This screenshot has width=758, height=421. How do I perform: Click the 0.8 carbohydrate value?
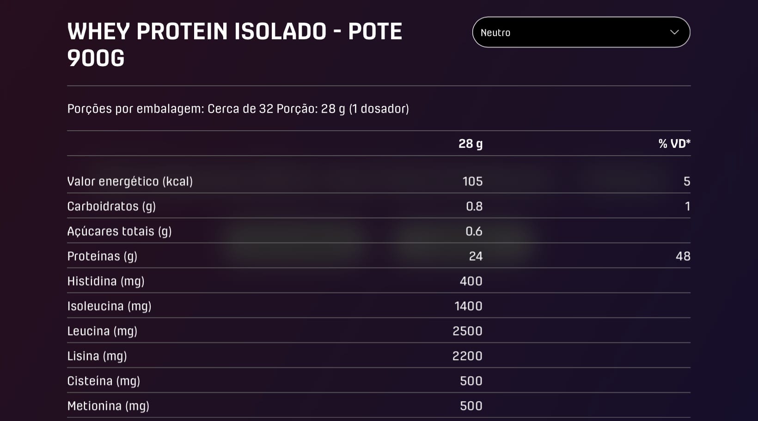click(x=474, y=206)
